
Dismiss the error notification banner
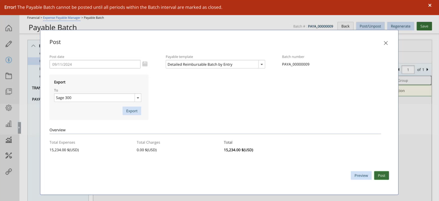click(430, 5)
